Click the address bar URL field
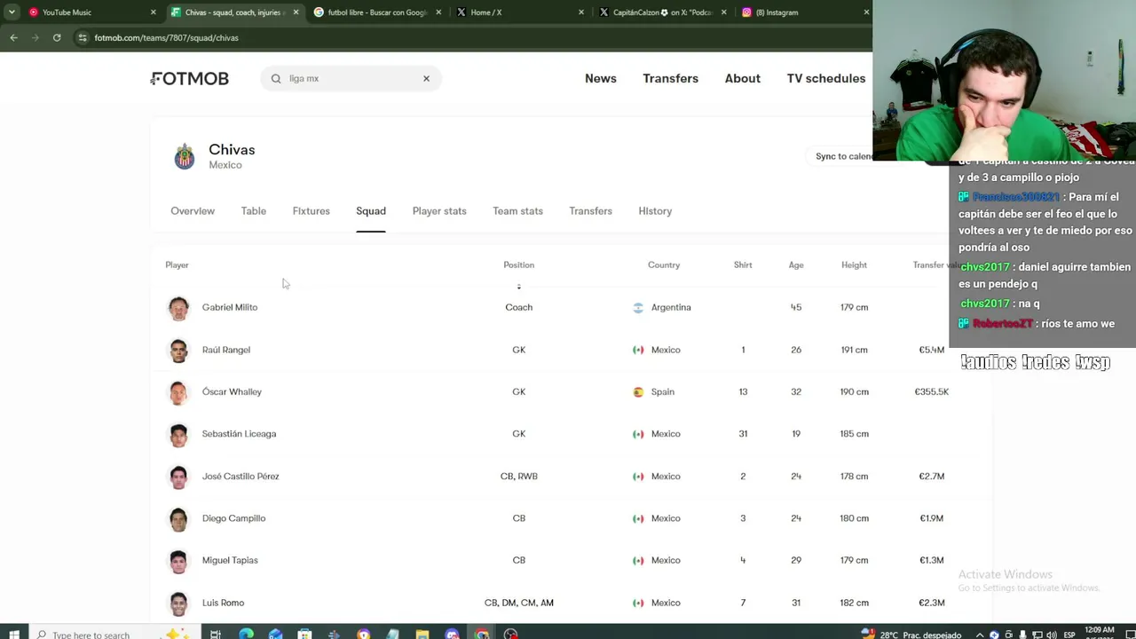This screenshot has width=1136, height=639. (x=470, y=37)
